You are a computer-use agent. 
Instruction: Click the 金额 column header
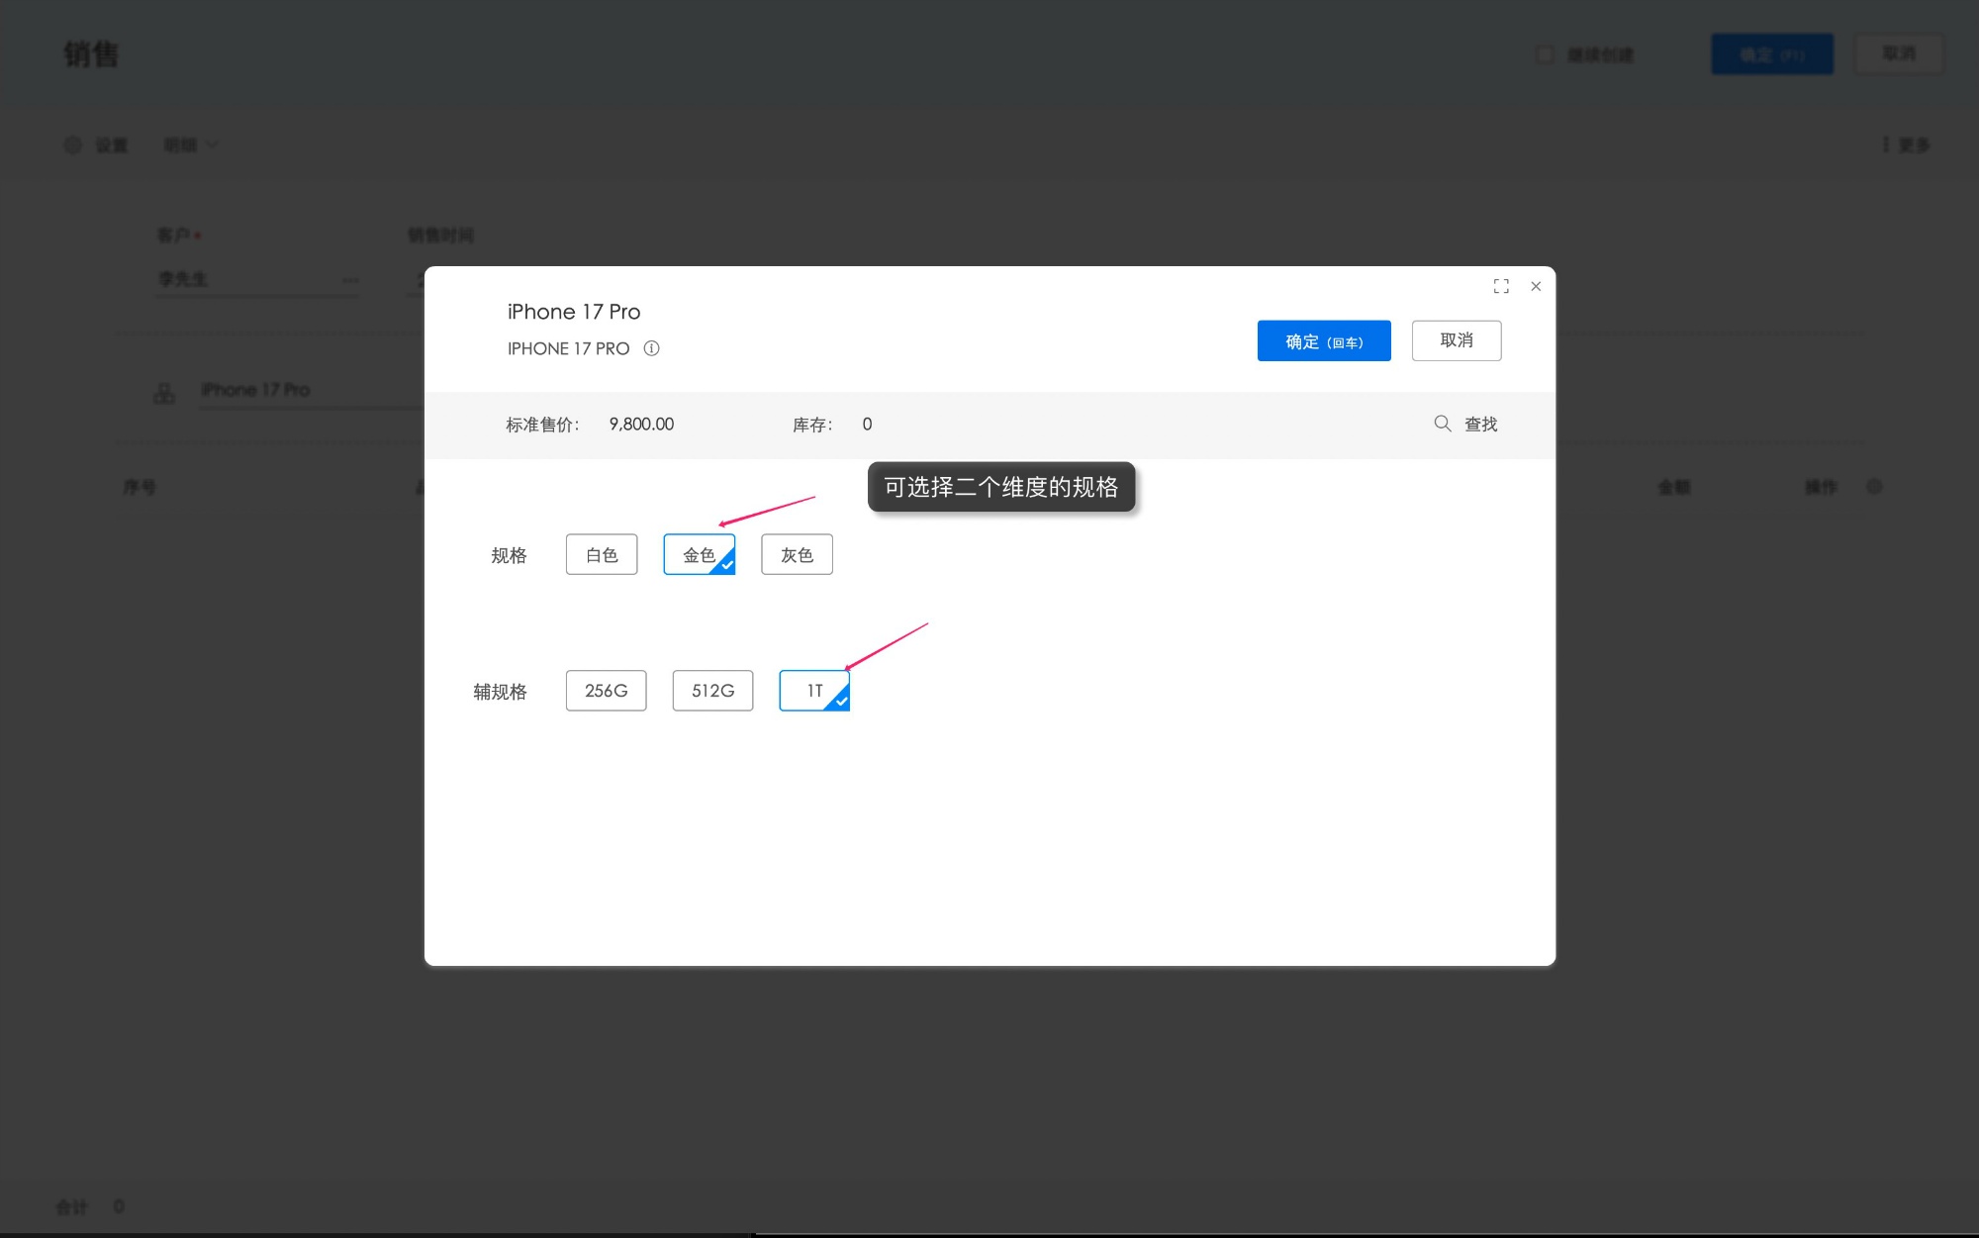coord(1674,487)
